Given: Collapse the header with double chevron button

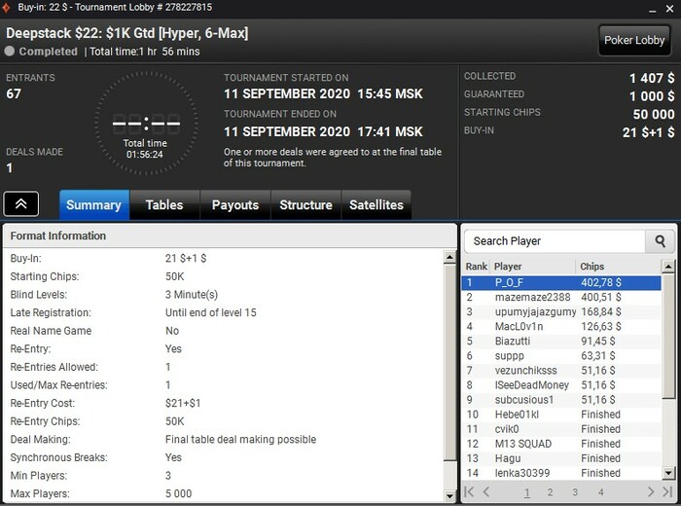Looking at the screenshot, I should point(20,203).
